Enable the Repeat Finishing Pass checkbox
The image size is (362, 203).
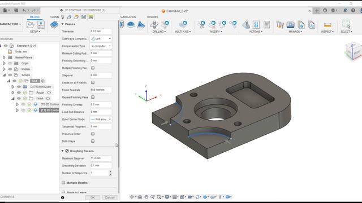[93, 97]
